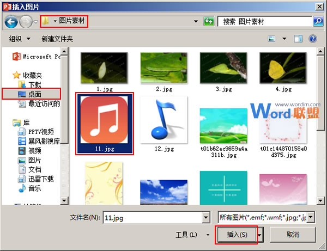Click the star icon beside 收藏夹
The width and height of the screenshot is (327, 251).
coord(16,75)
